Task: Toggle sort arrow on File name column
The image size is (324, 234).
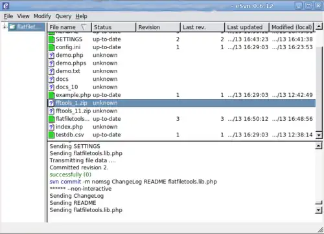Action: [84, 27]
